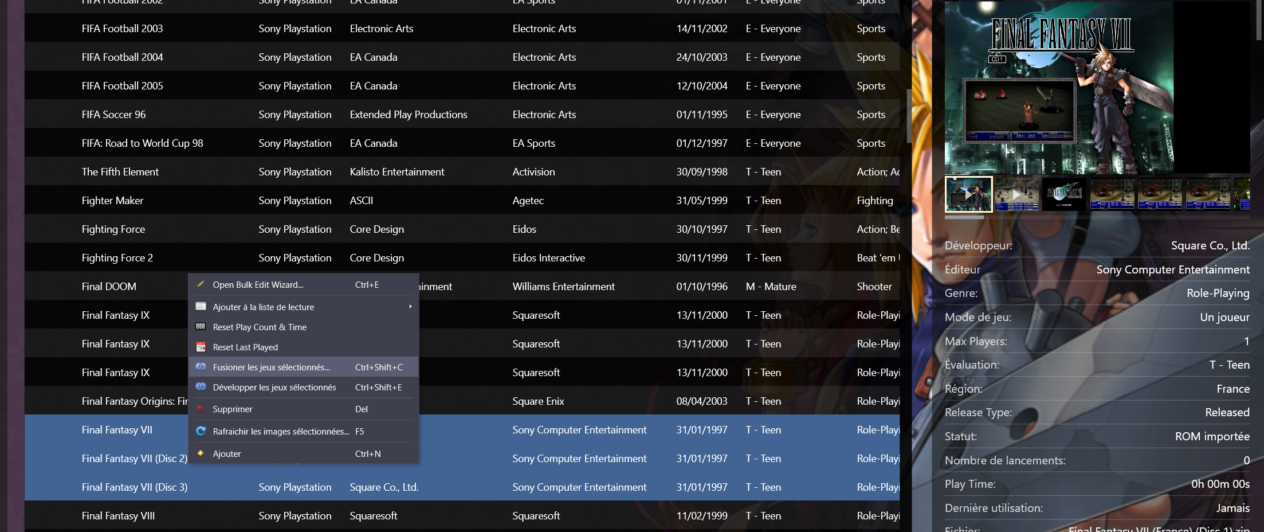Expand the Ajouter à la liste de lecture submenu arrow

[x=410, y=307]
